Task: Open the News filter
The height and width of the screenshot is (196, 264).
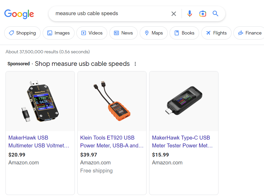Action: pyautogui.click(x=123, y=33)
